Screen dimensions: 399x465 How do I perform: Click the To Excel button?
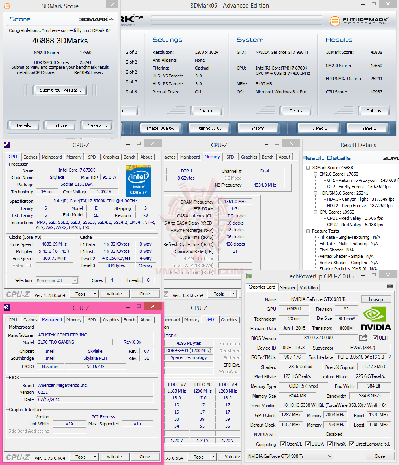tap(60, 125)
